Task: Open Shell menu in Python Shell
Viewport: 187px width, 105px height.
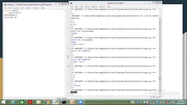Action: coord(81,6)
